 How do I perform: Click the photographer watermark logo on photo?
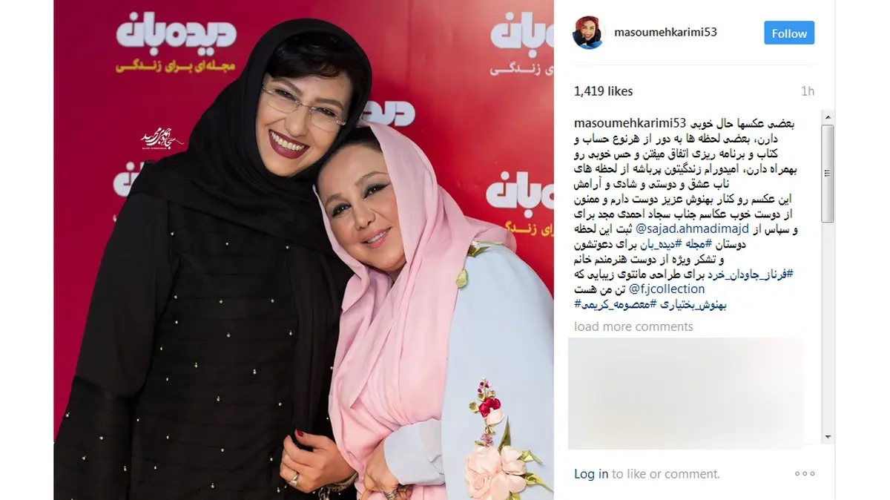coord(162,138)
